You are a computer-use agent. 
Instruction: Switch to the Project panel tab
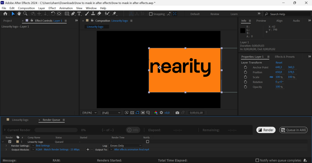click(x=8, y=21)
